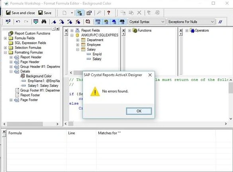
Task: Collapse the Details section
Action: tap(11, 71)
